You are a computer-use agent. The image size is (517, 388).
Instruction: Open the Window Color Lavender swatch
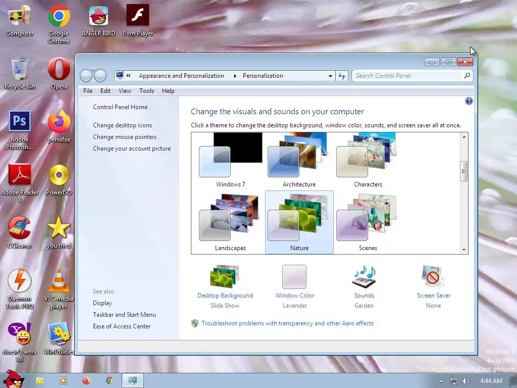(294, 277)
